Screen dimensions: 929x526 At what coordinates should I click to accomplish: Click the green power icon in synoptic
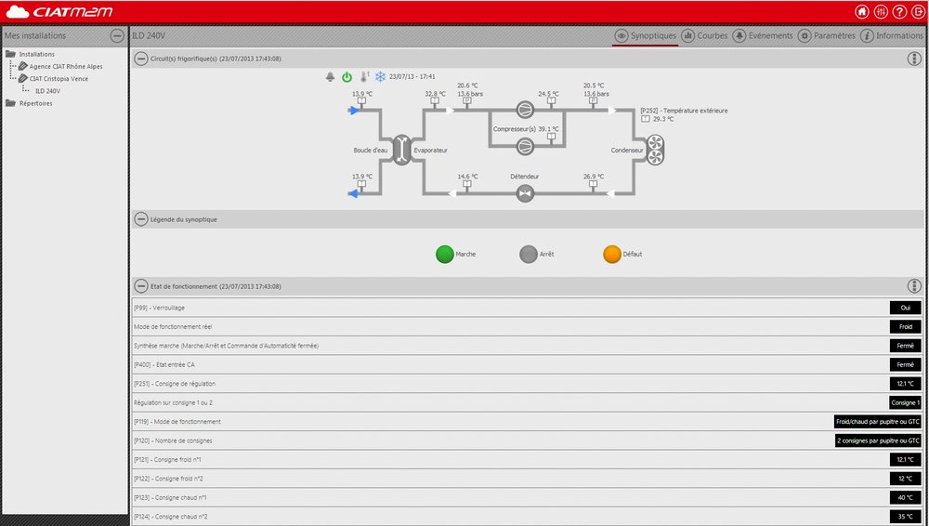coord(347,77)
